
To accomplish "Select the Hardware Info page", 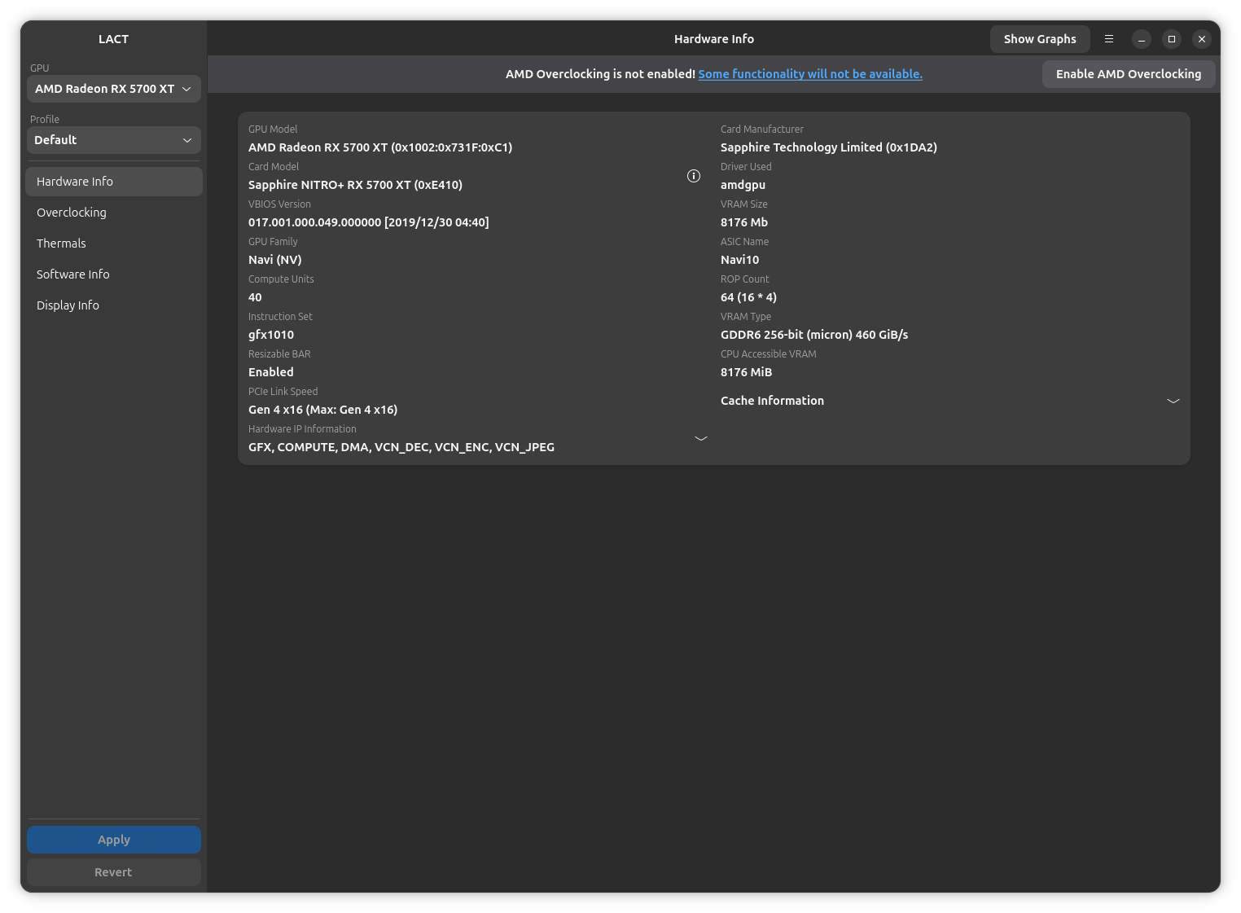I will click(114, 182).
